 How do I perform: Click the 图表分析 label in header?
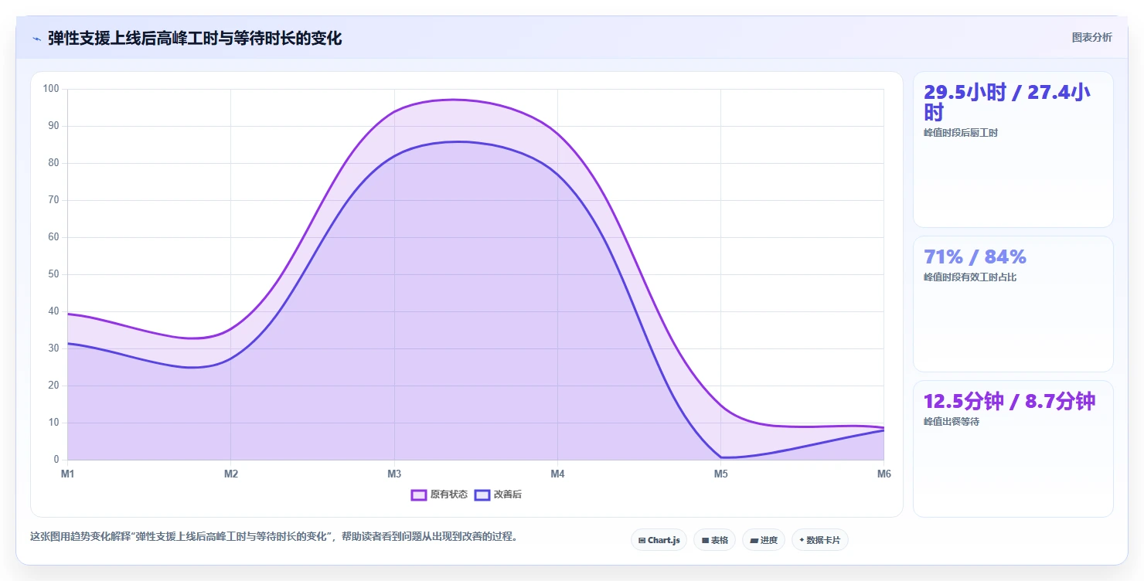1091,37
